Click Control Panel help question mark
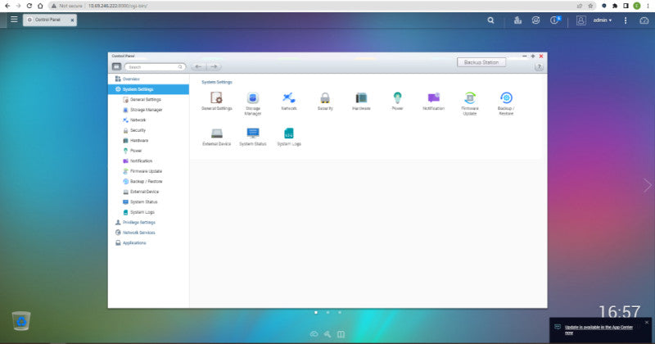The height and width of the screenshot is (344, 655). point(539,67)
